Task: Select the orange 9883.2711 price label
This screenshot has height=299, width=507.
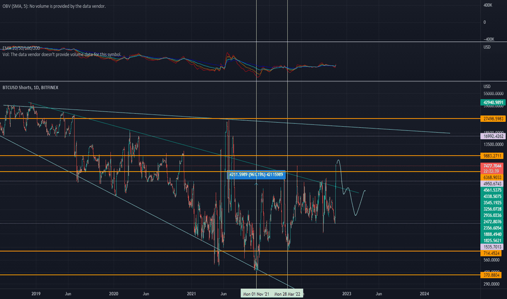Action: (492, 156)
